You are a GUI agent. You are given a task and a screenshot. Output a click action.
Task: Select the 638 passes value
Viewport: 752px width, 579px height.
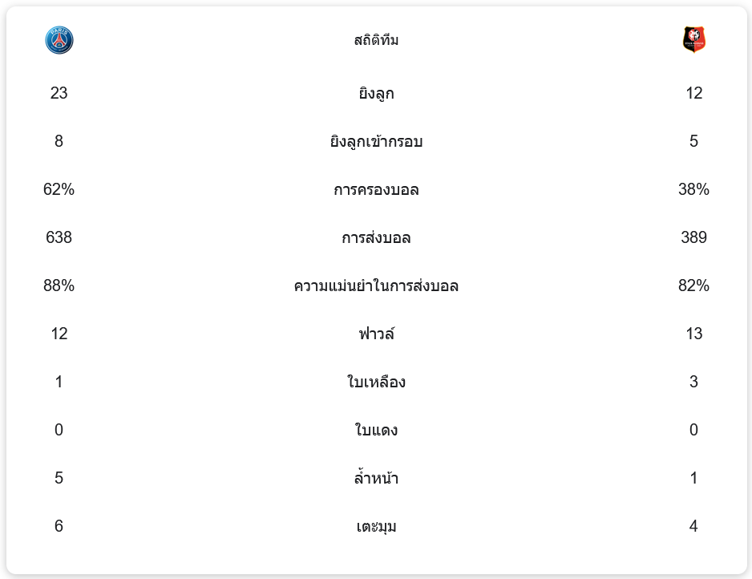click(59, 237)
